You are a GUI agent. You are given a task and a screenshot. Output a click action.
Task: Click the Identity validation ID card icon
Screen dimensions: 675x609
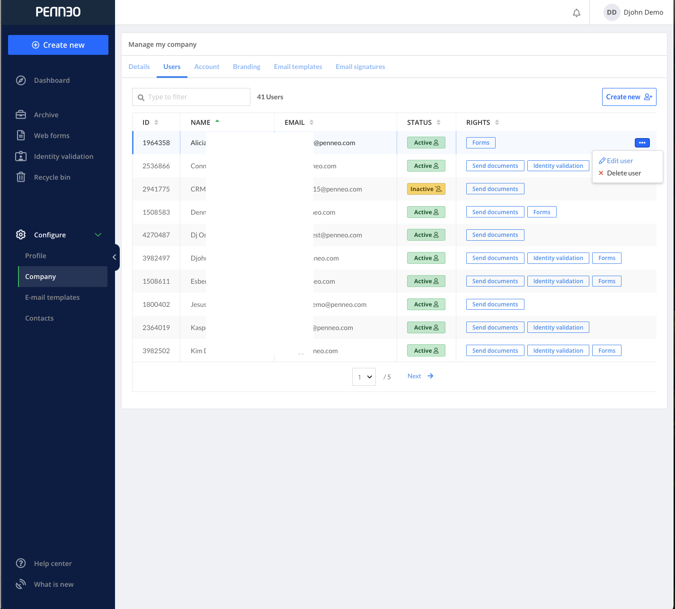(21, 157)
